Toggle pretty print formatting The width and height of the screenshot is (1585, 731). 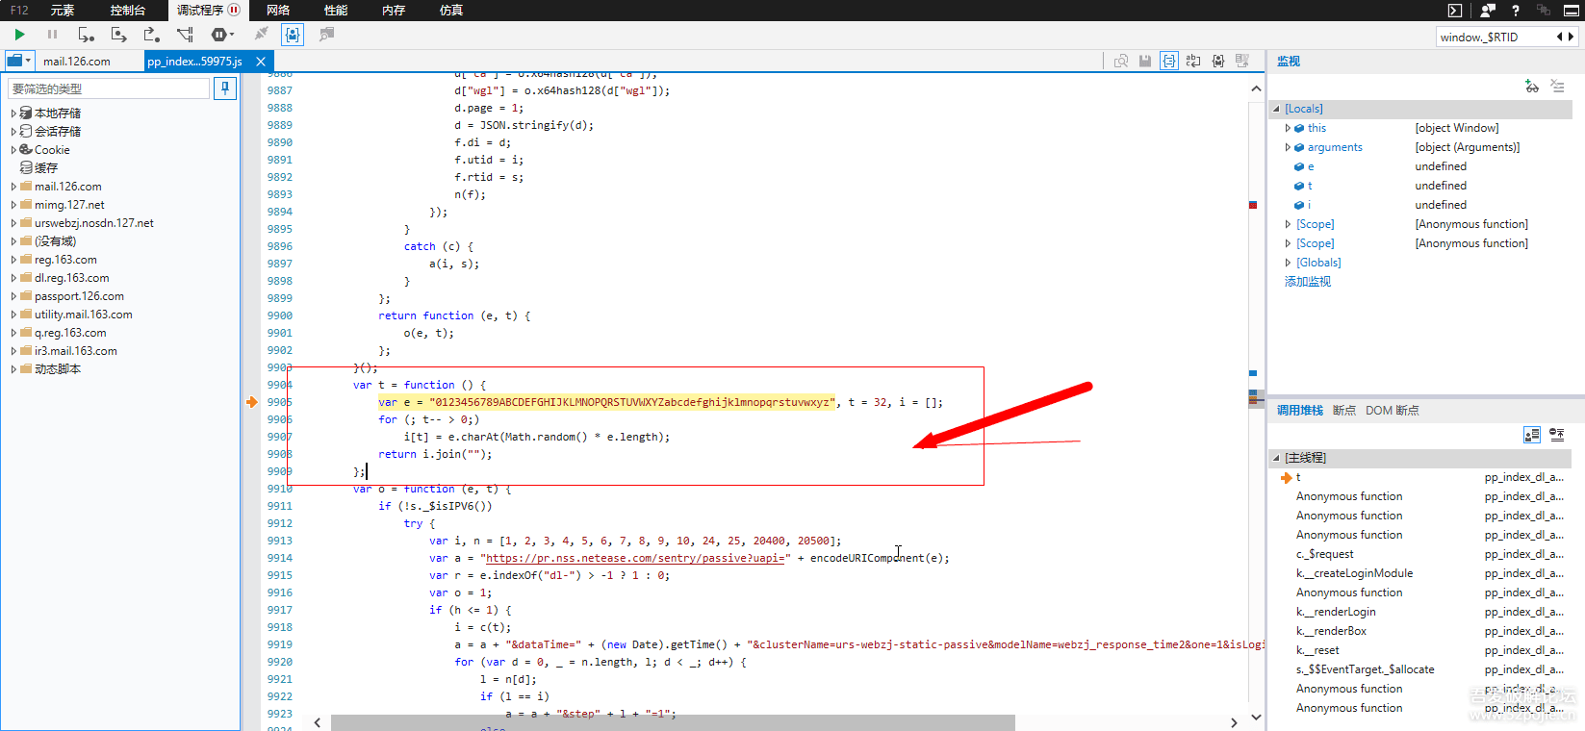tap(1169, 61)
